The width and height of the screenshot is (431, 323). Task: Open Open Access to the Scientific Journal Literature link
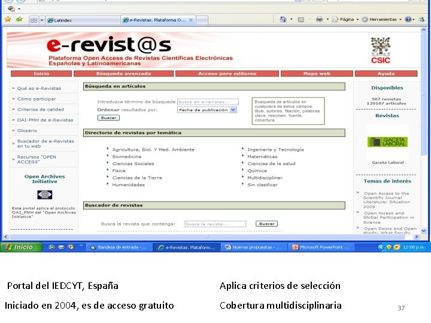click(387, 200)
